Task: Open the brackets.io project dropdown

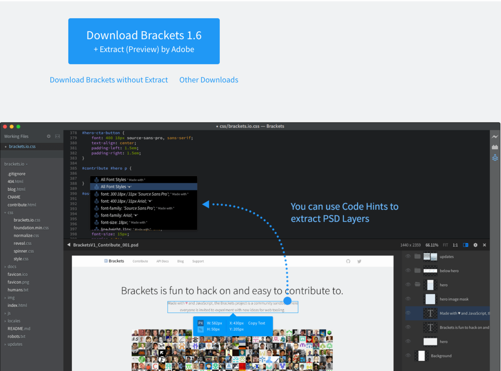Action: pyautogui.click(x=16, y=164)
